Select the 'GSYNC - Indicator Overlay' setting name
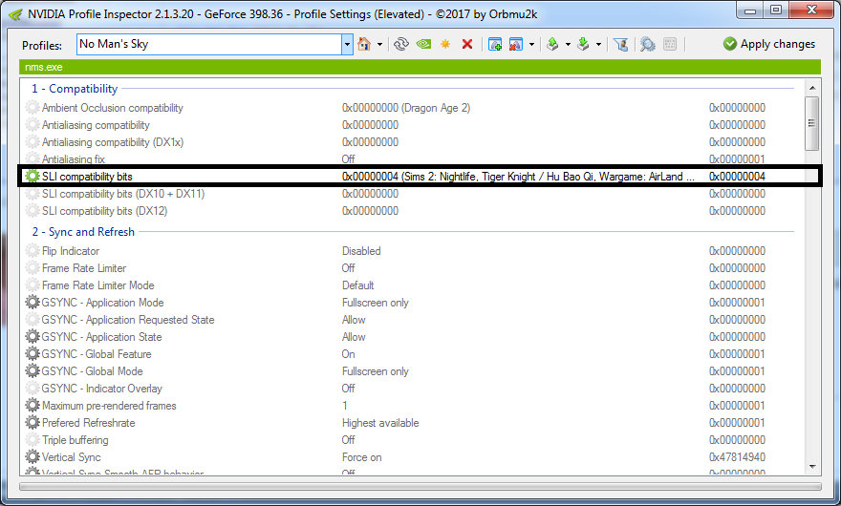The width and height of the screenshot is (841, 506). point(102,388)
